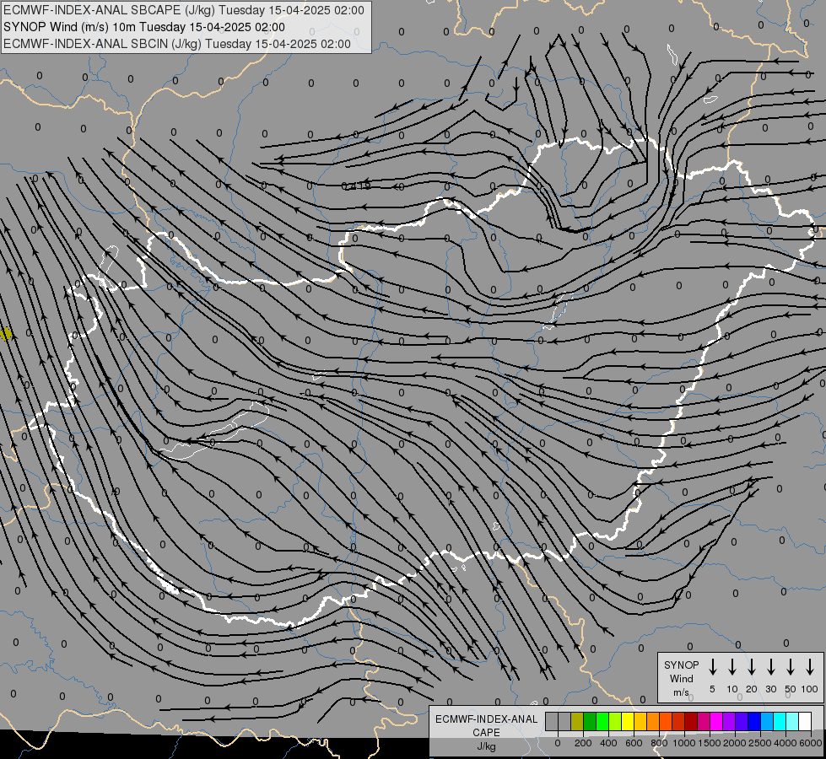826x759 pixels.
Task: Click the '1000' tick on CAPE scale
Action: (683, 743)
